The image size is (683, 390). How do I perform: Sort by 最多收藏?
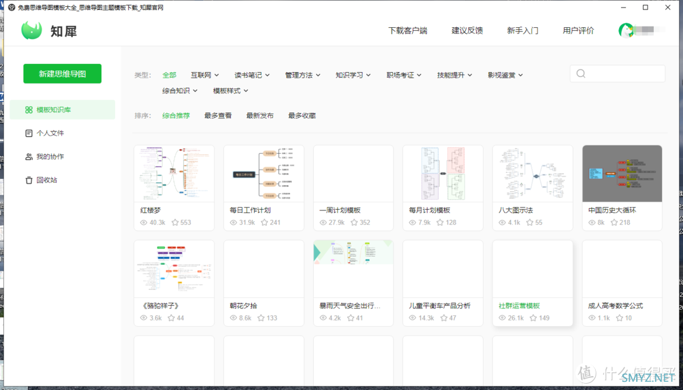[x=302, y=116]
